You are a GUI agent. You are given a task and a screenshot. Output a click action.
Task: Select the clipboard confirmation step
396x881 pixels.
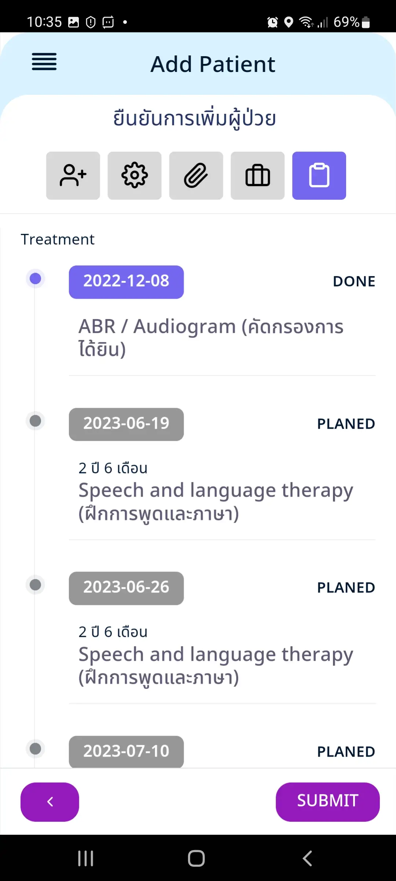[319, 175]
